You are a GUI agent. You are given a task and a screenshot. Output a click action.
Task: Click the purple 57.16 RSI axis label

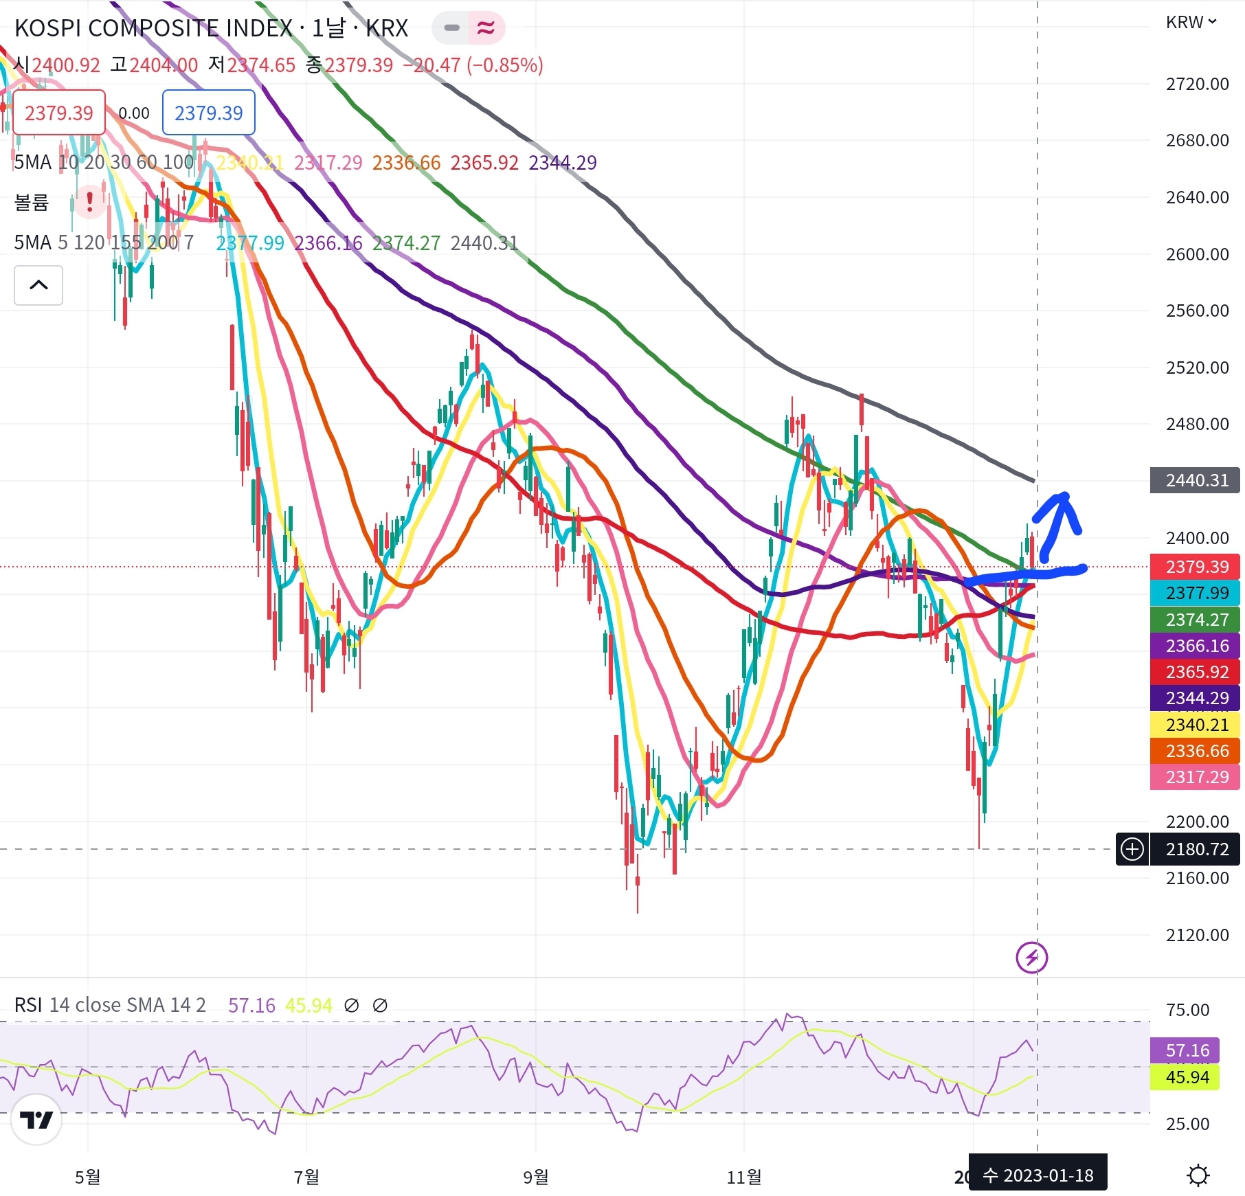point(1185,1050)
